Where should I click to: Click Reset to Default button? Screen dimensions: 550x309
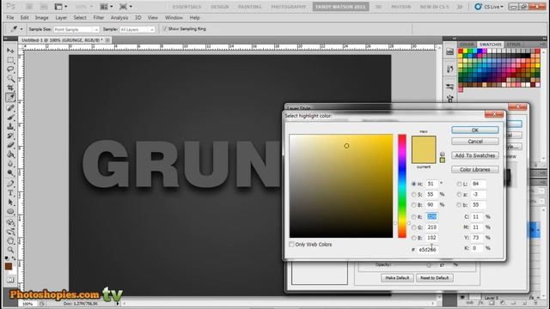click(x=435, y=278)
